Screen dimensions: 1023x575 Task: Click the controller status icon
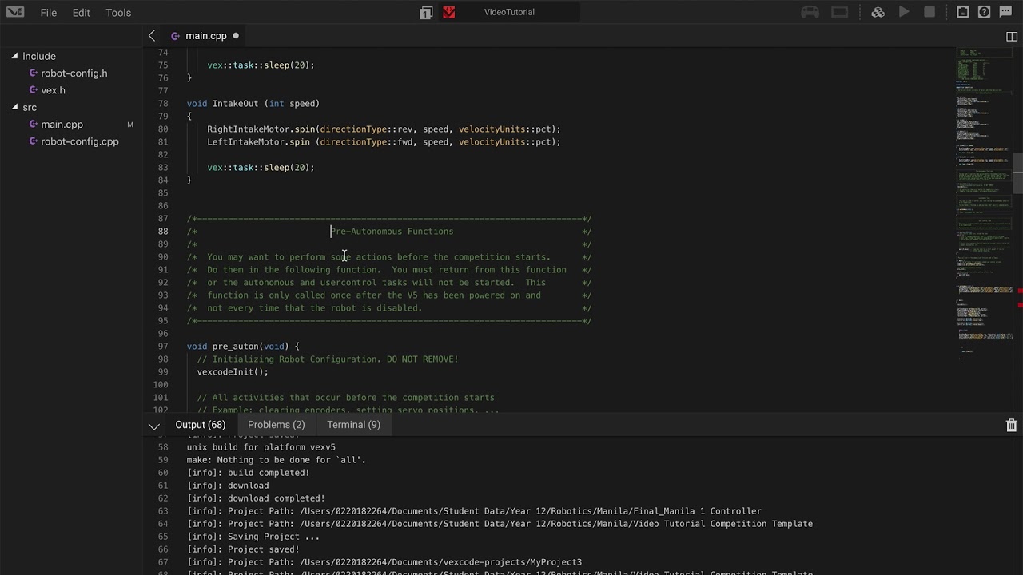[x=810, y=12]
